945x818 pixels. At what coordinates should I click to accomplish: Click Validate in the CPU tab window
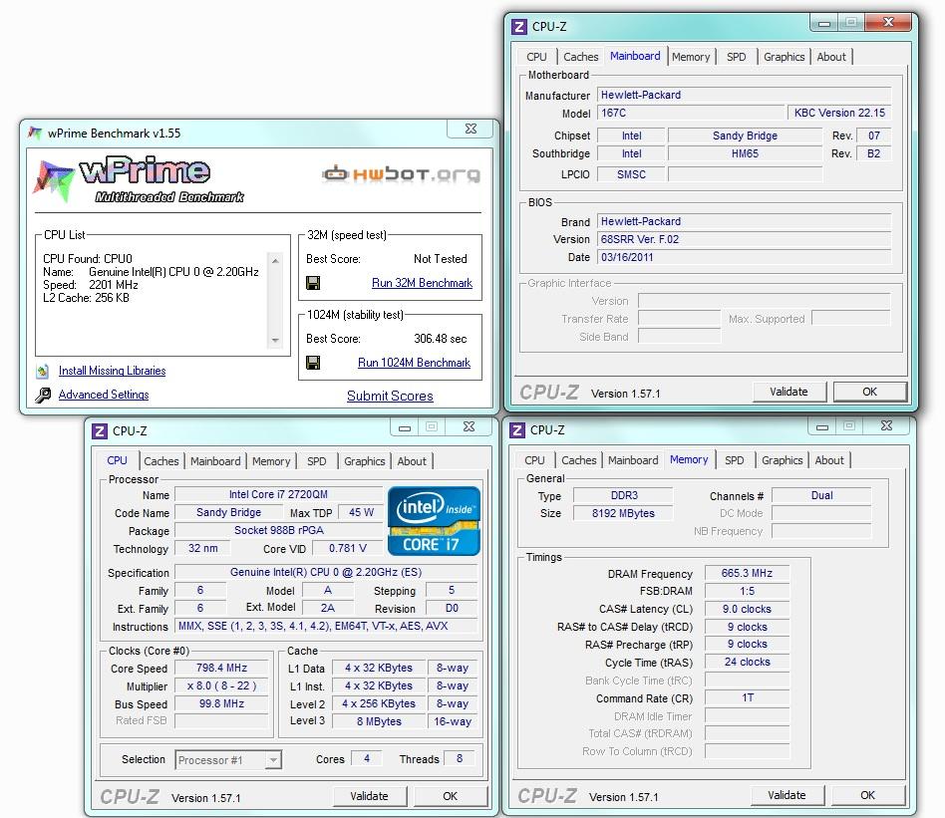pos(369,796)
